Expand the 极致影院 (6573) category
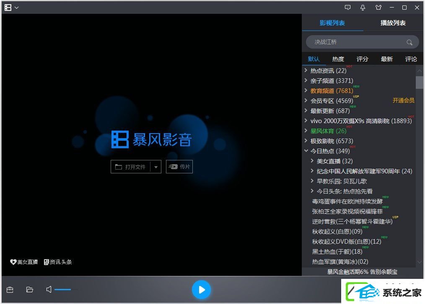 [306, 141]
